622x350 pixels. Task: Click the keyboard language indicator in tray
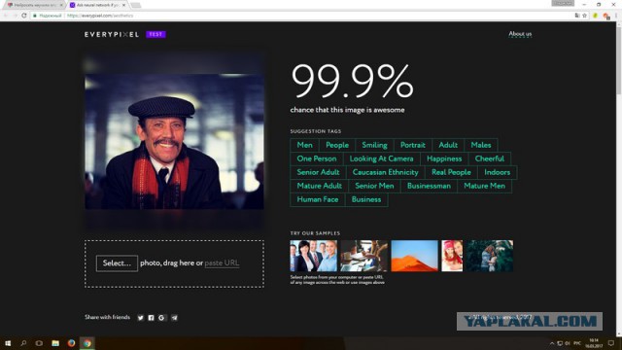(x=577, y=343)
